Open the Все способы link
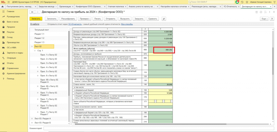 [x=127, y=24]
